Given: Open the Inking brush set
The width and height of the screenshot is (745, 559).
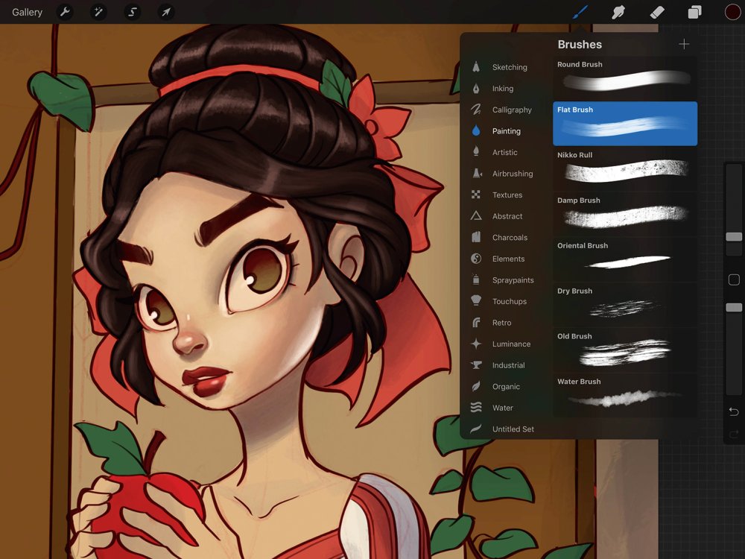Looking at the screenshot, I should point(504,89).
